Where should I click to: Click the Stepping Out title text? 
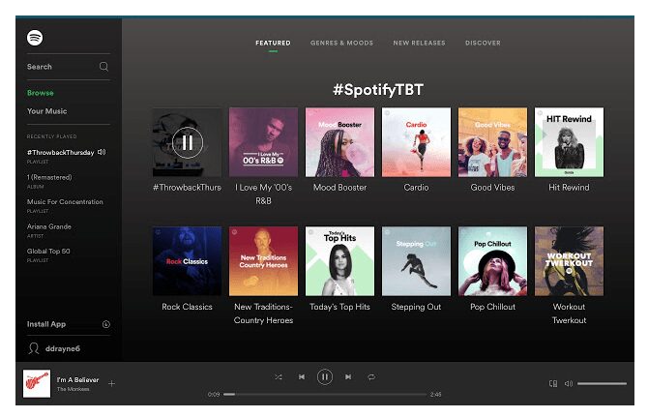[416, 307]
